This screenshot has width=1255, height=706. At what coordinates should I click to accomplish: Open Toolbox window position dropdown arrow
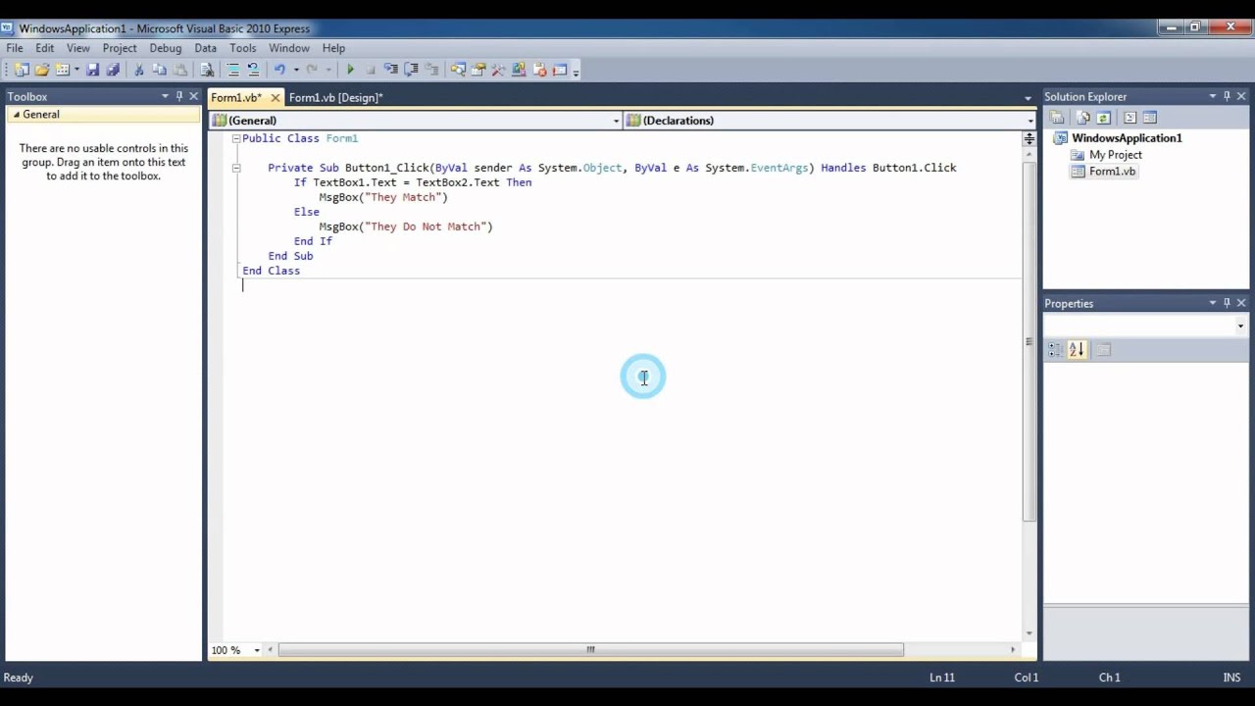(165, 96)
